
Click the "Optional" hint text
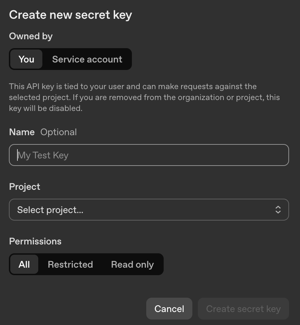coord(58,132)
